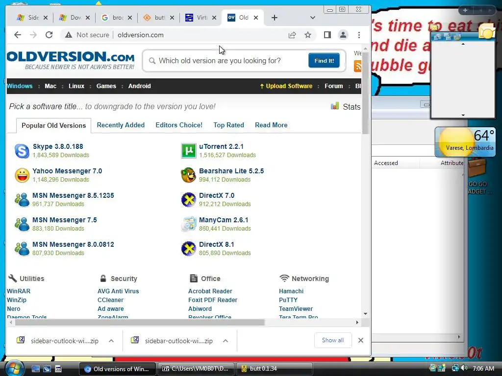This screenshot has width=502, height=376.
Task: Open the Chrome profile avatar
Action: 343,35
